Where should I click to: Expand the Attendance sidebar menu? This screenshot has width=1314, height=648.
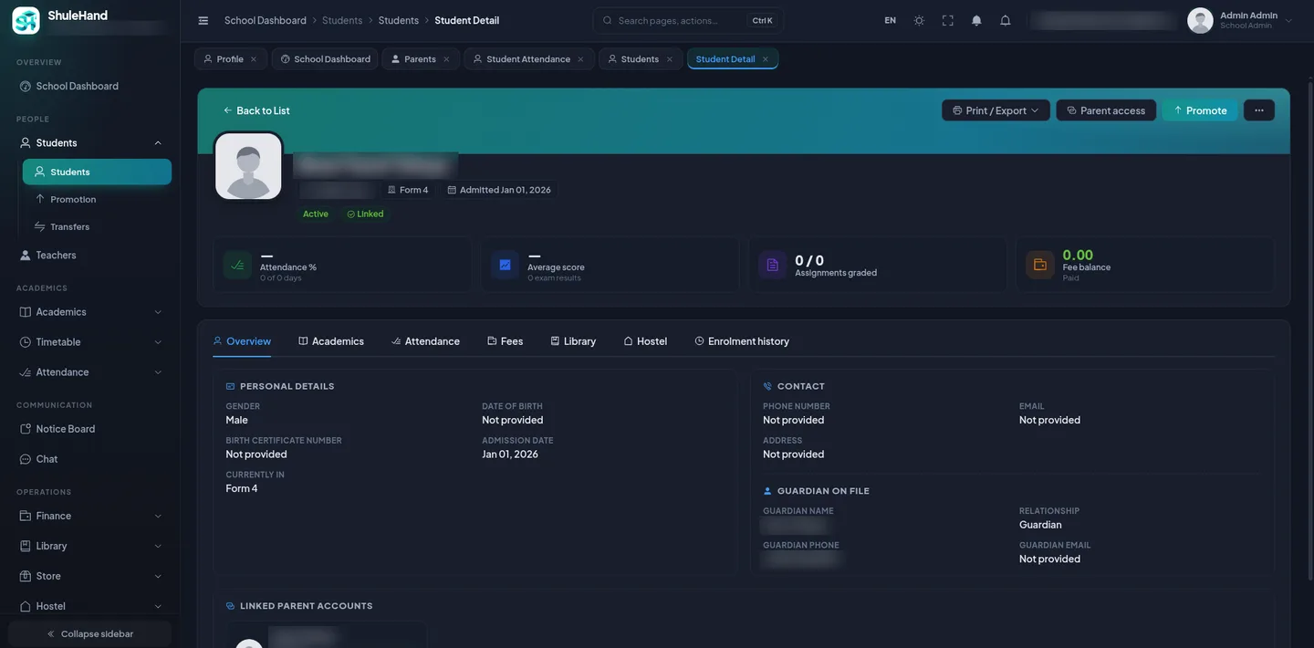(x=158, y=372)
